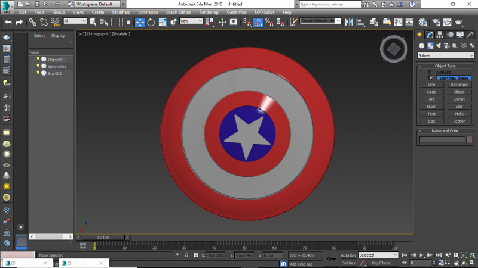Click the scene explorer horizontal scrollbar
This screenshot has width=478, height=268.
[51, 236]
